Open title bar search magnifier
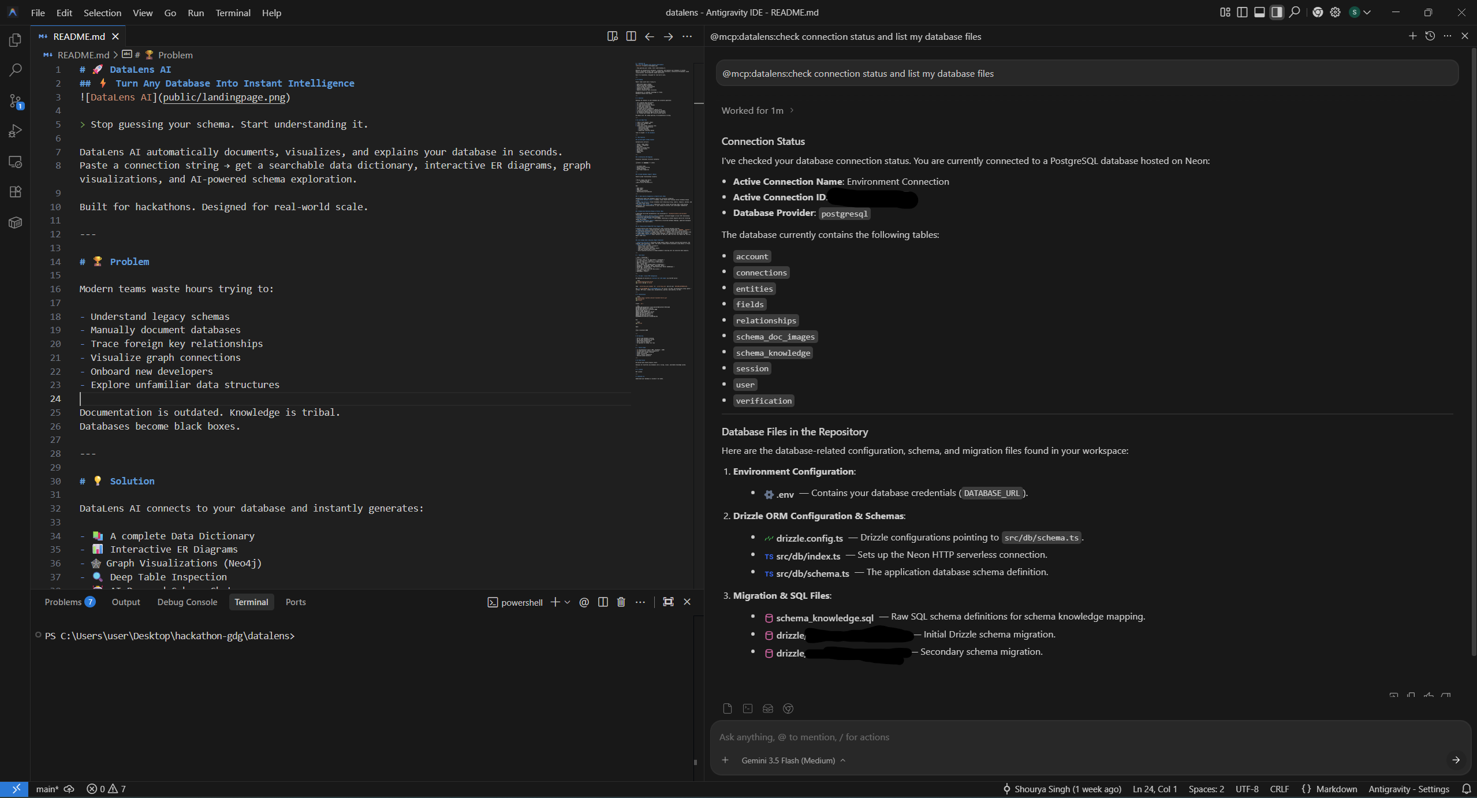This screenshot has width=1477, height=798. pyautogui.click(x=1295, y=12)
